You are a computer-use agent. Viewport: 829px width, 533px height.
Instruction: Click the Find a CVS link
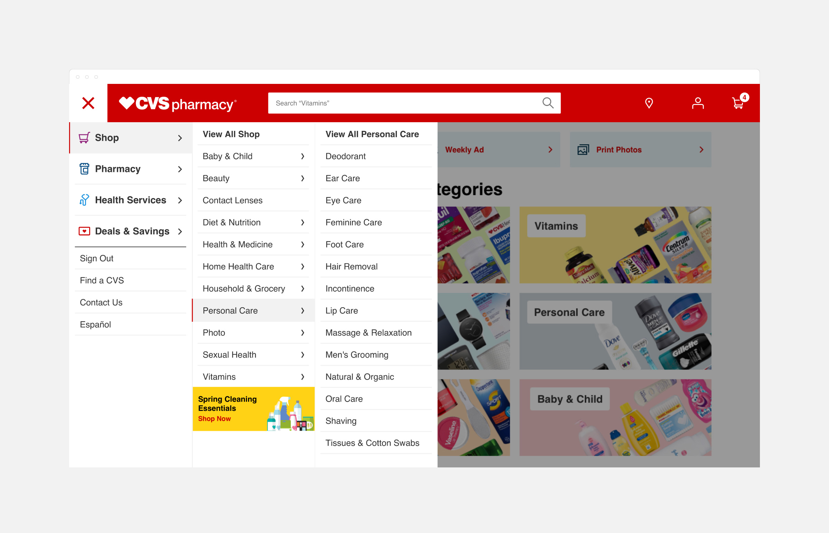[102, 281]
